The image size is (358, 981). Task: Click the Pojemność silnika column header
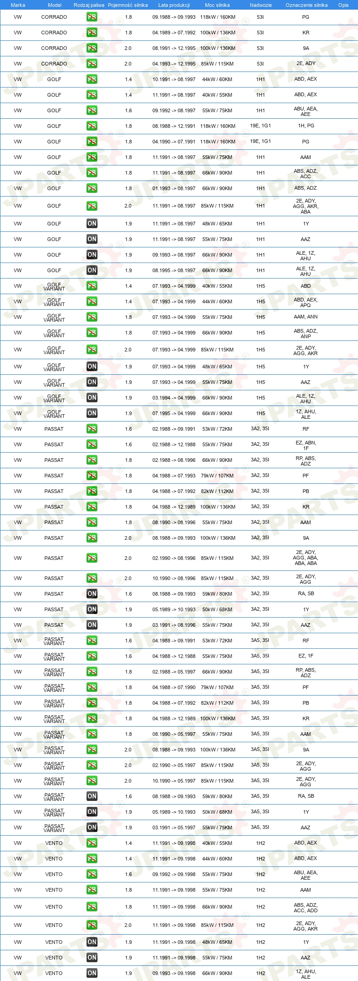[x=128, y=5]
